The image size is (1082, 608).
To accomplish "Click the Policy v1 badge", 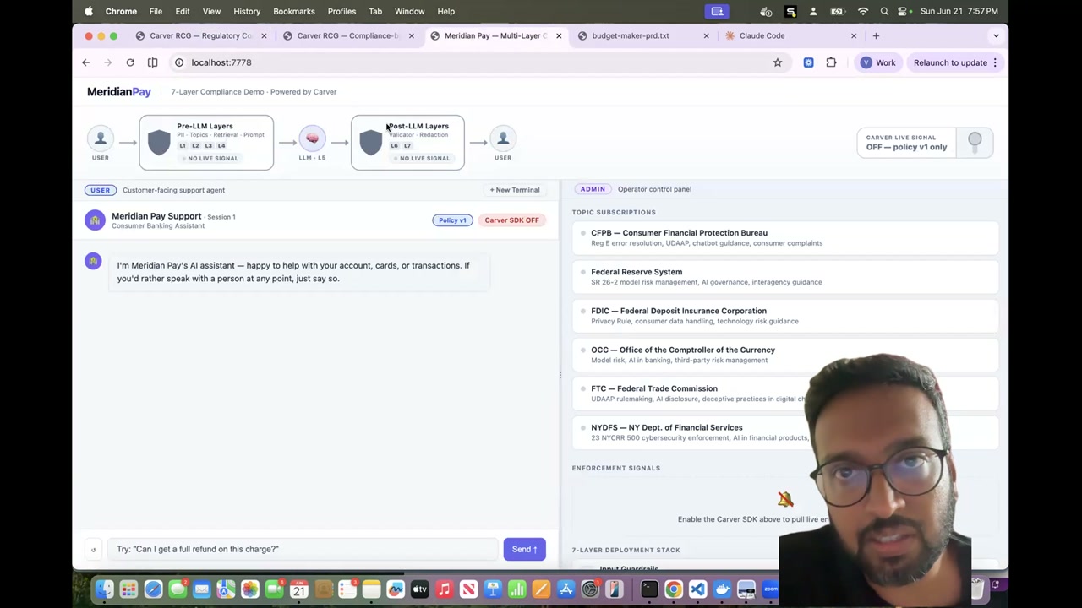I will pos(452,220).
